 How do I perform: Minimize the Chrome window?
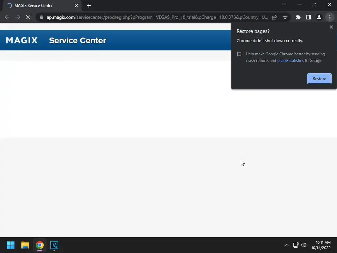click(299, 5)
